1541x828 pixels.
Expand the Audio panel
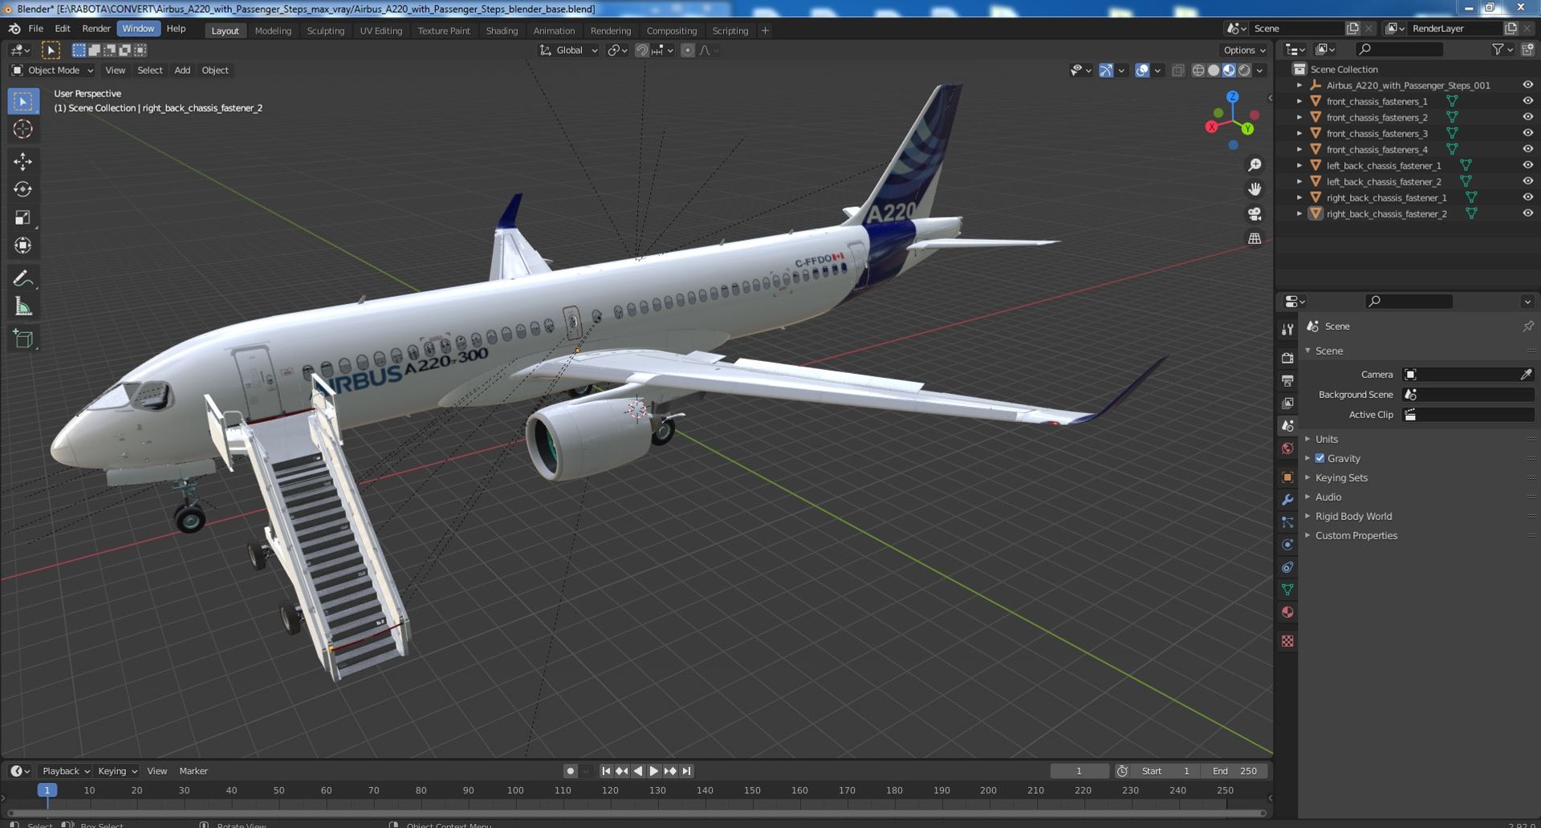tap(1328, 497)
